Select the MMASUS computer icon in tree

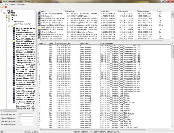coord(7,13)
